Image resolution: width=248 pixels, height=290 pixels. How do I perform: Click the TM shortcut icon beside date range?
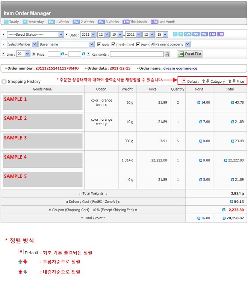212,34
